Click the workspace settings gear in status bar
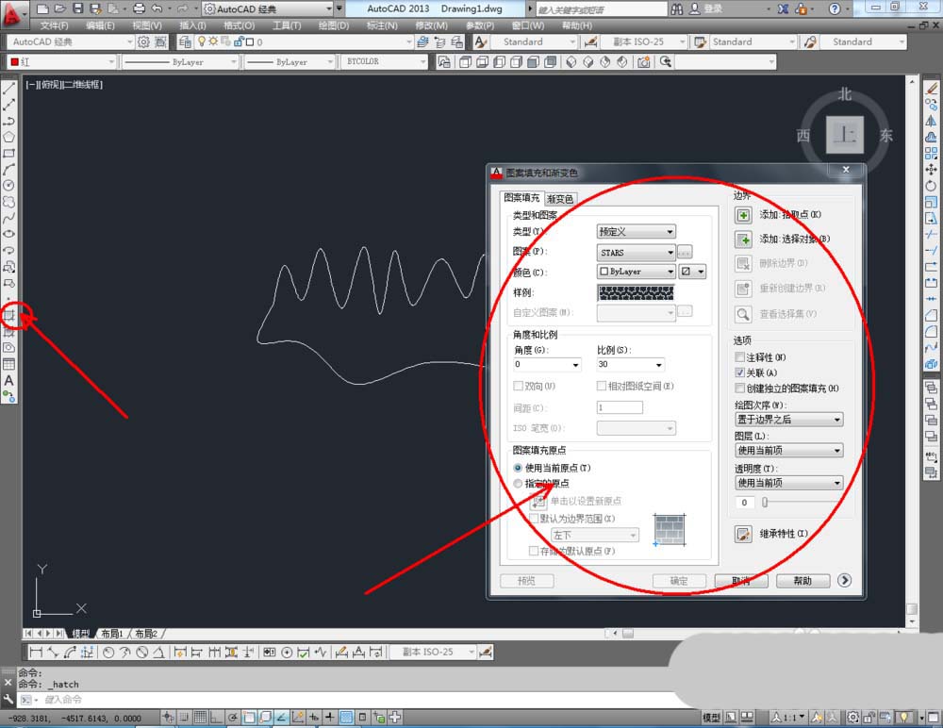Screen dimensions: 943x728 click(x=852, y=718)
